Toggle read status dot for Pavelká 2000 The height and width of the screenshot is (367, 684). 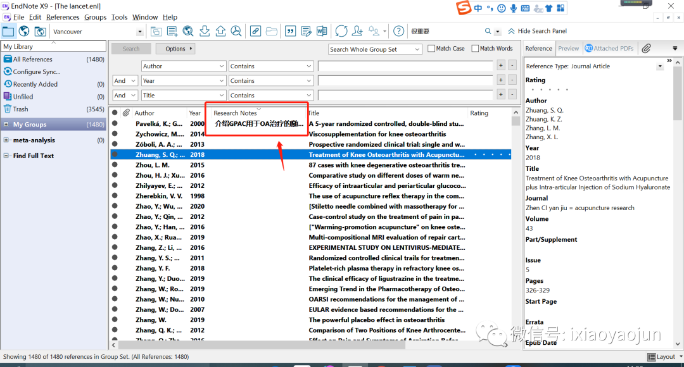(115, 123)
